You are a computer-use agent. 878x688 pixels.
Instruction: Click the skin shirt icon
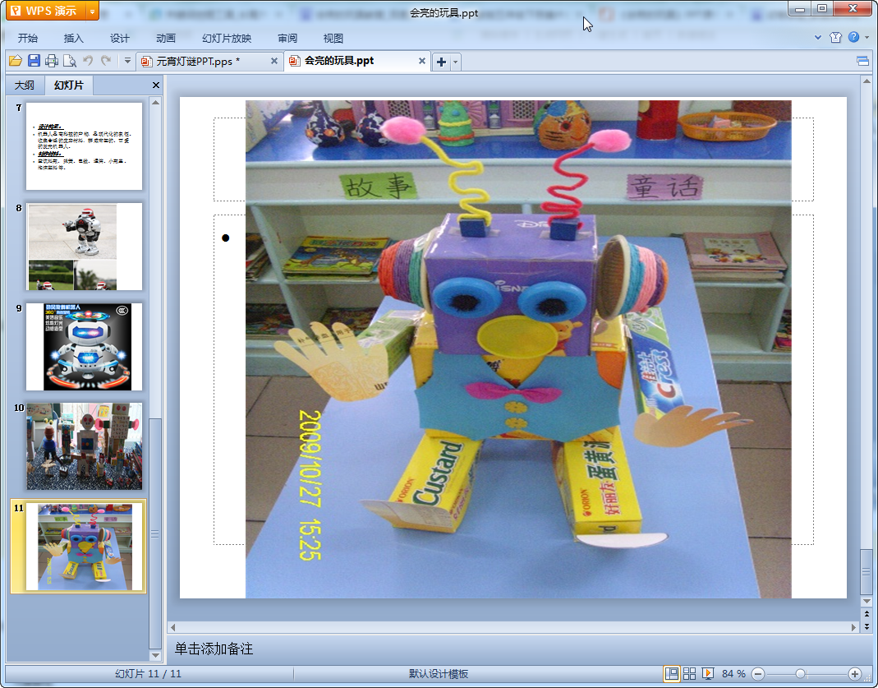pyautogui.click(x=835, y=38)
